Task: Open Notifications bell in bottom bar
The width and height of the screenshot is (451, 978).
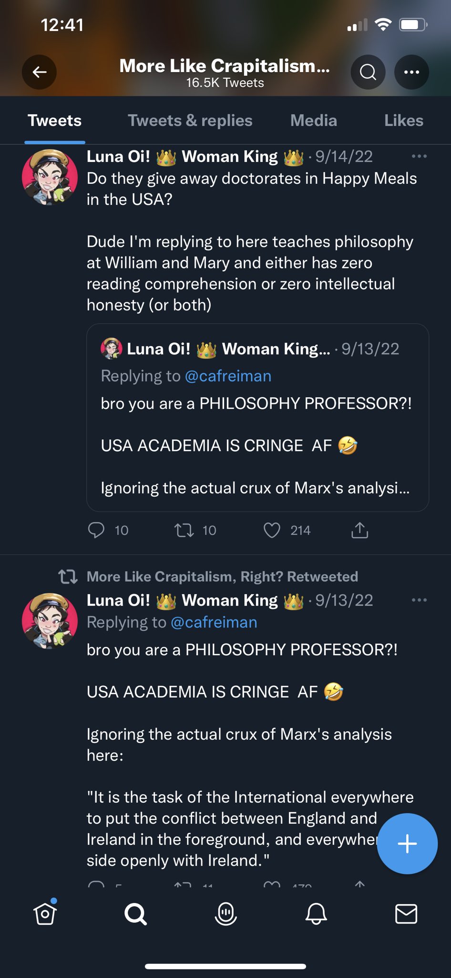Action: 316,914
